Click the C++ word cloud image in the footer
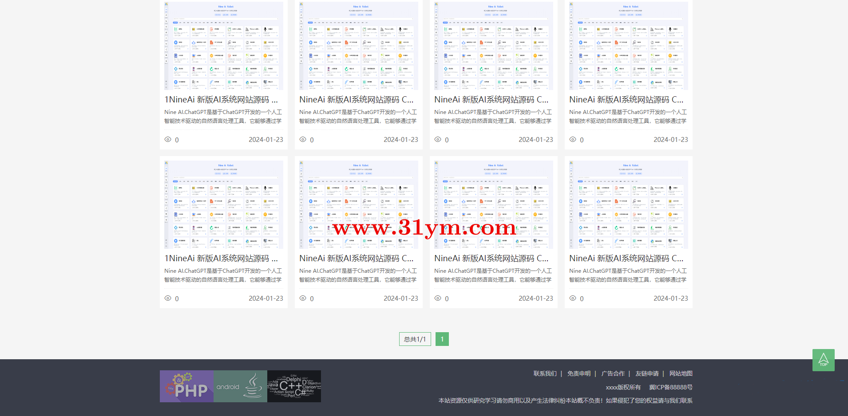The height and width of the screenshot is (416, 848). [x=294, y=386]
